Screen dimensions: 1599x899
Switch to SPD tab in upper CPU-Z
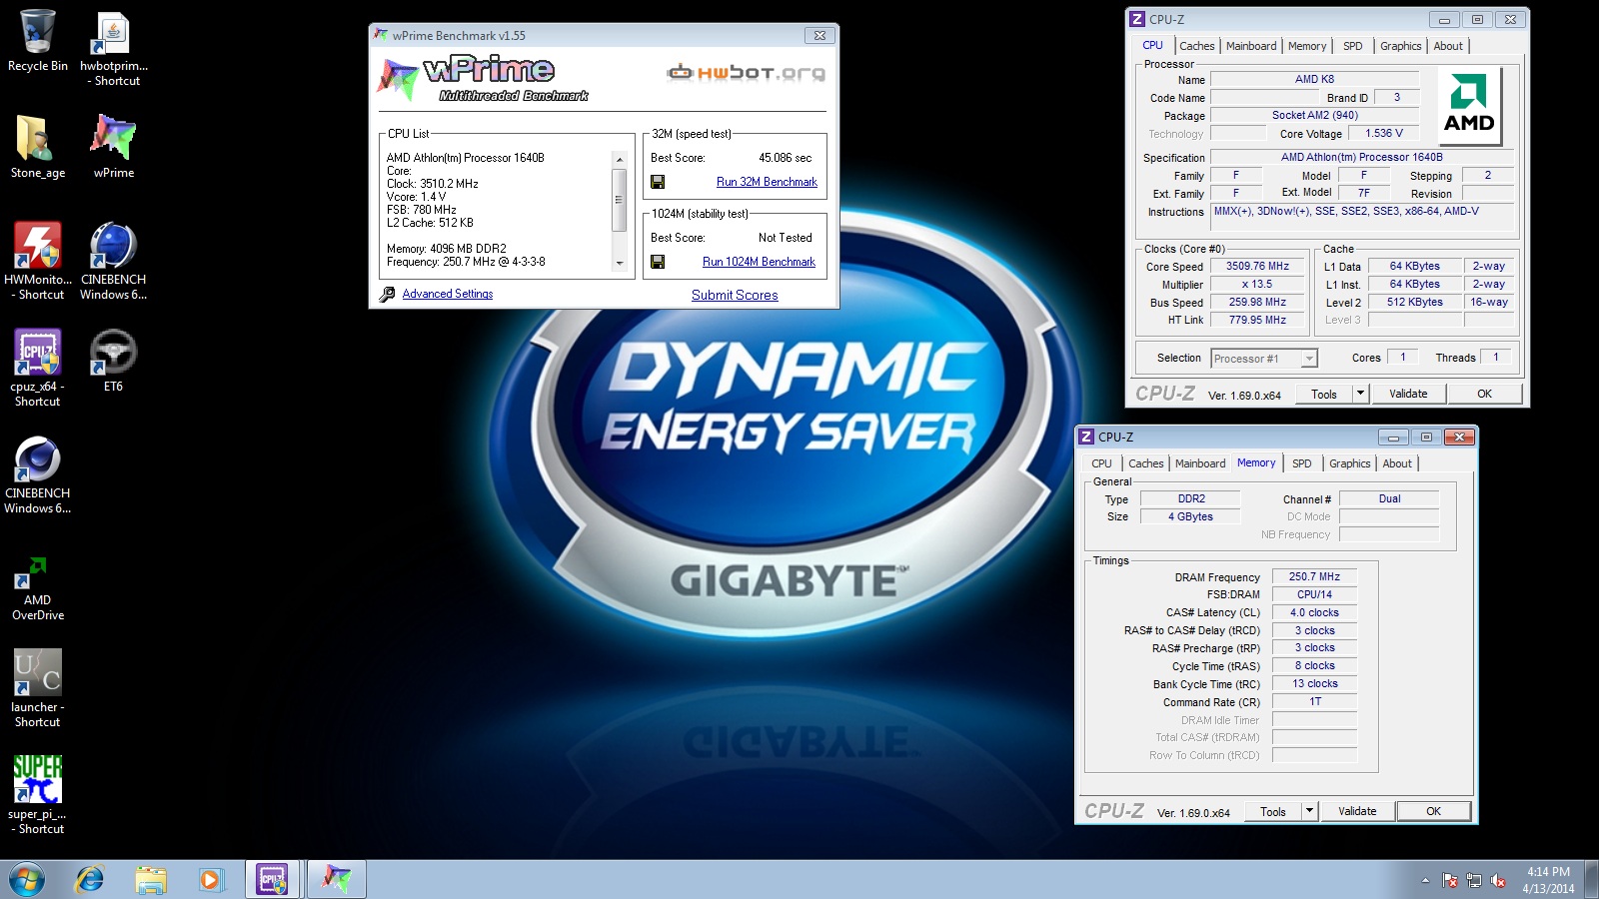click(1353, 46)
